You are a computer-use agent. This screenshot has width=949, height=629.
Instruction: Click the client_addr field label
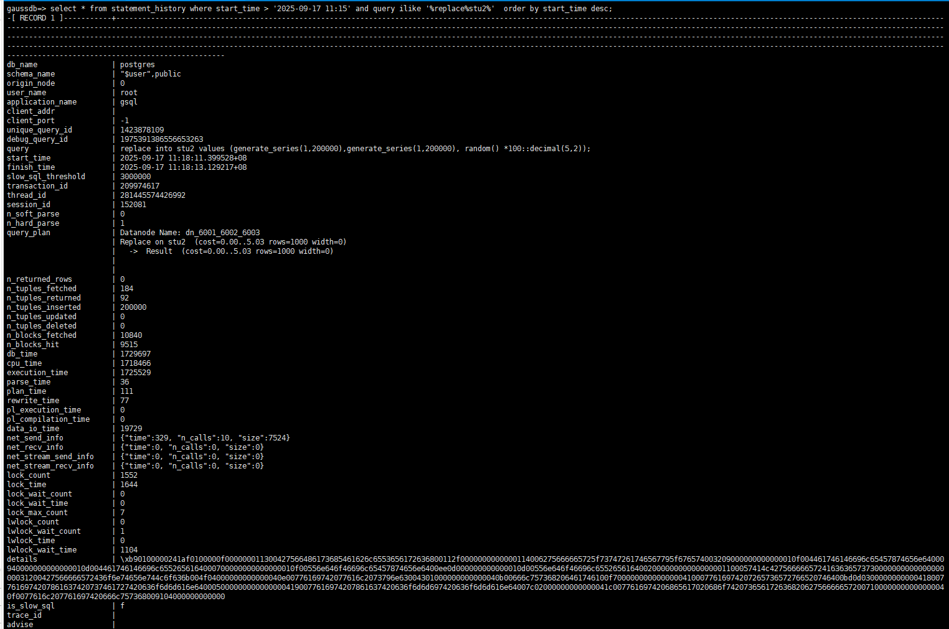coord(31,111)
